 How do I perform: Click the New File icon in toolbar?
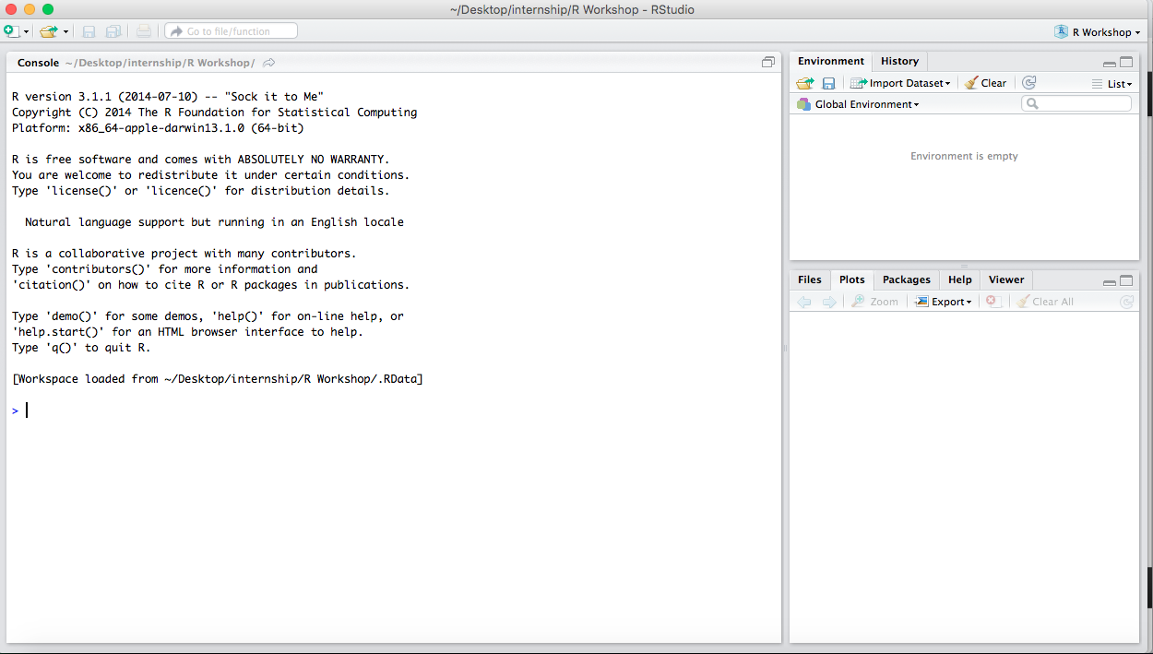(x=11, y=31)
